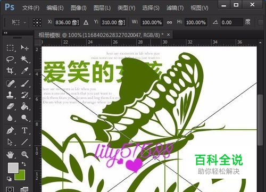Viewport: 266px width, 192px height.
Task: Click the Photoshop Ps logo
Action: point(10,7)
